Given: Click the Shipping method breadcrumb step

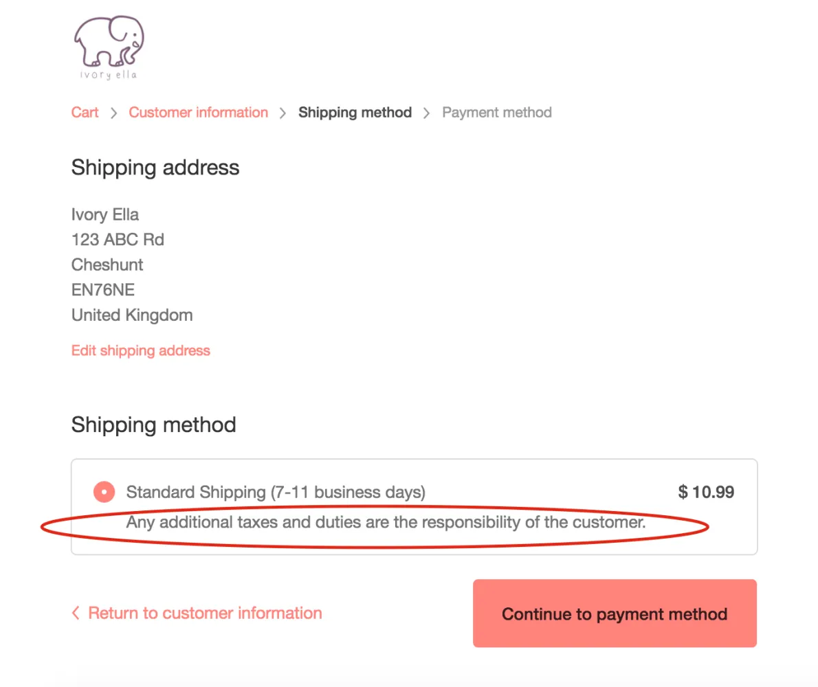Looking at the screenshot, I should pyautogui.click(x=355, y=113).
